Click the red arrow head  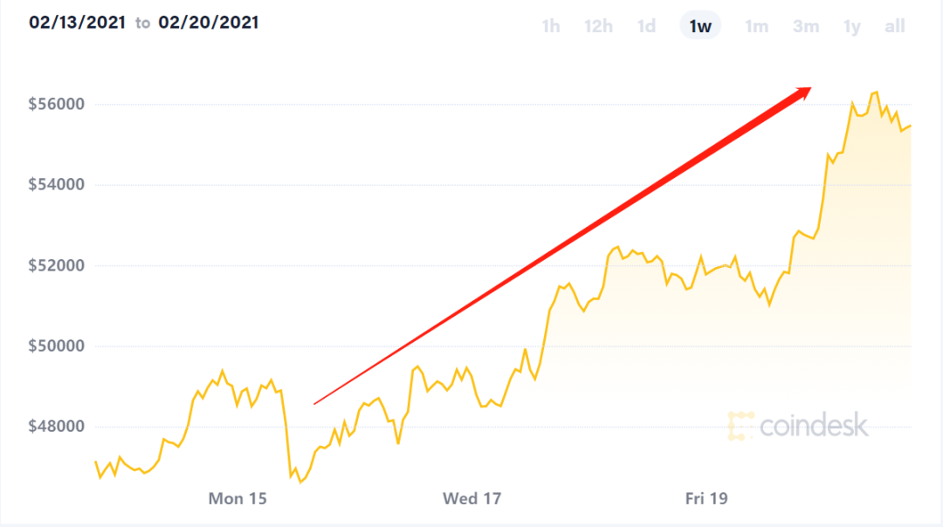802,92
